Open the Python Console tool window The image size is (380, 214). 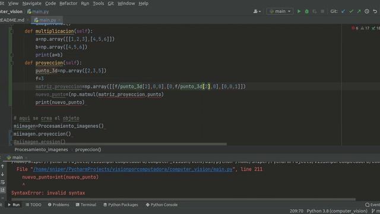[x=161, y=204]
